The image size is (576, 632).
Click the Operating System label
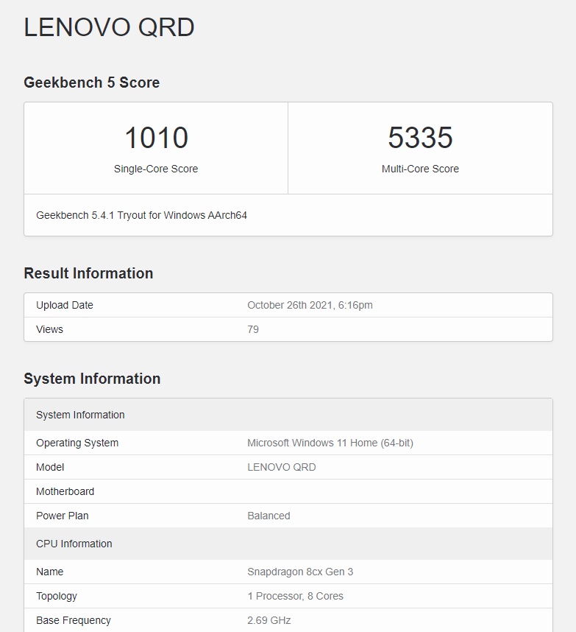pyautogui.click(x=77, y=443)
